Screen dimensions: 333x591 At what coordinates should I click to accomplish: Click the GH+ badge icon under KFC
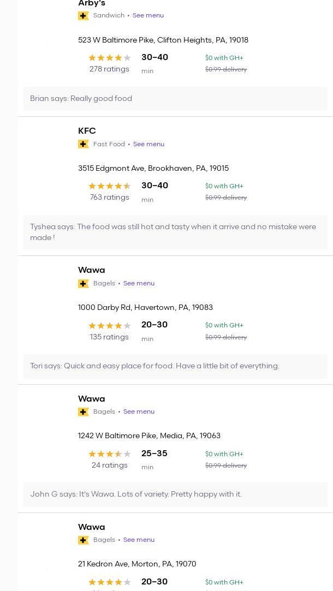(84, 144)
